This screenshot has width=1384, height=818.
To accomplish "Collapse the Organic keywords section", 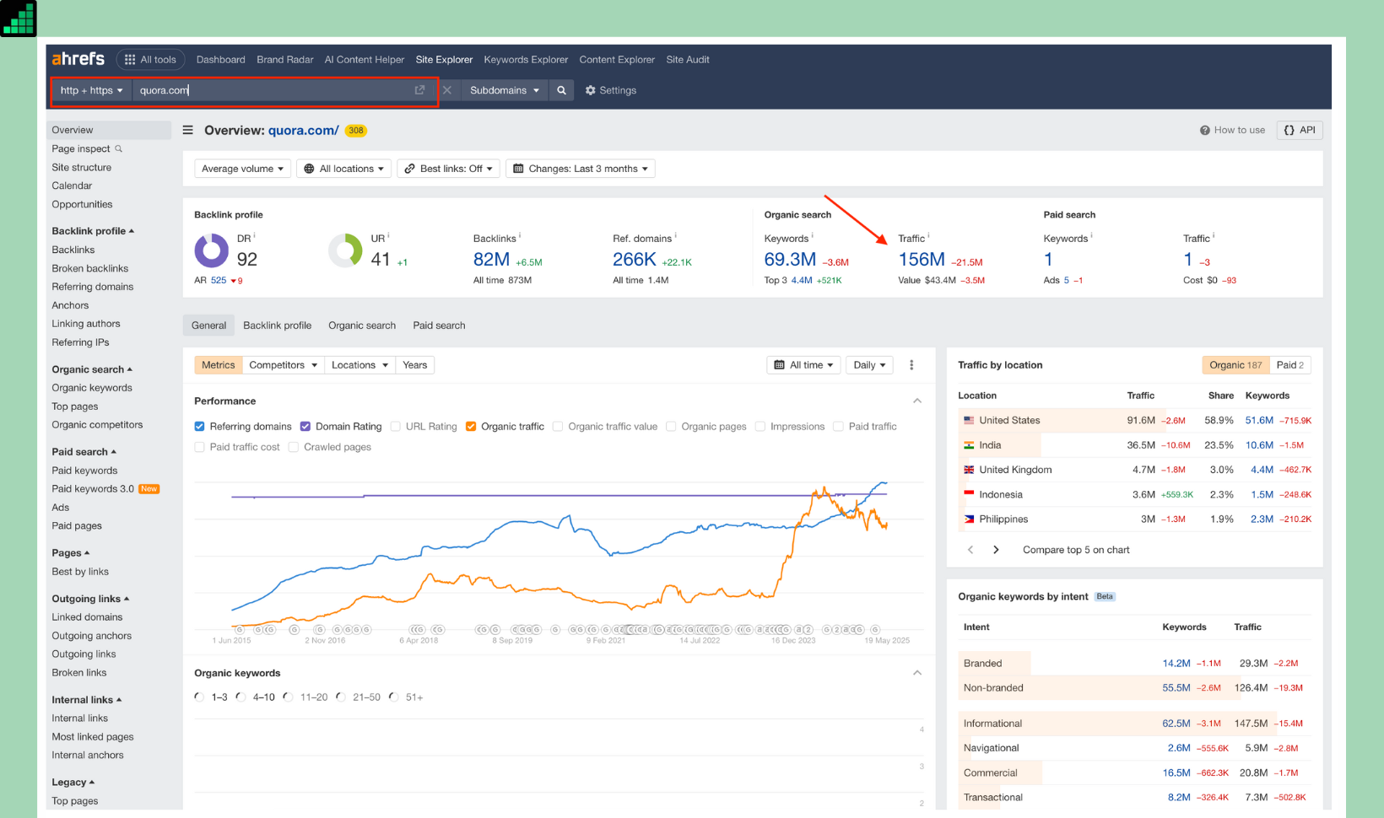I will click(x=917, y=673).
